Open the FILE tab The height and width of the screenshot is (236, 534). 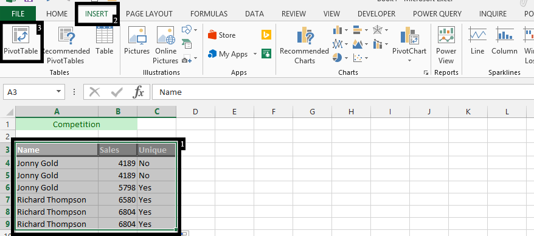pos(18,14)
